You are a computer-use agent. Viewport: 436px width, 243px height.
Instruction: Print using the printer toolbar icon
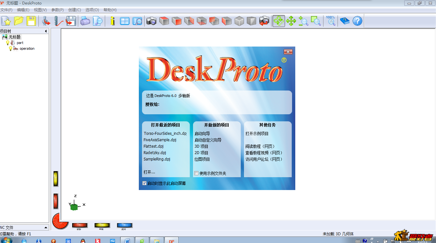(x=85, y=21)
